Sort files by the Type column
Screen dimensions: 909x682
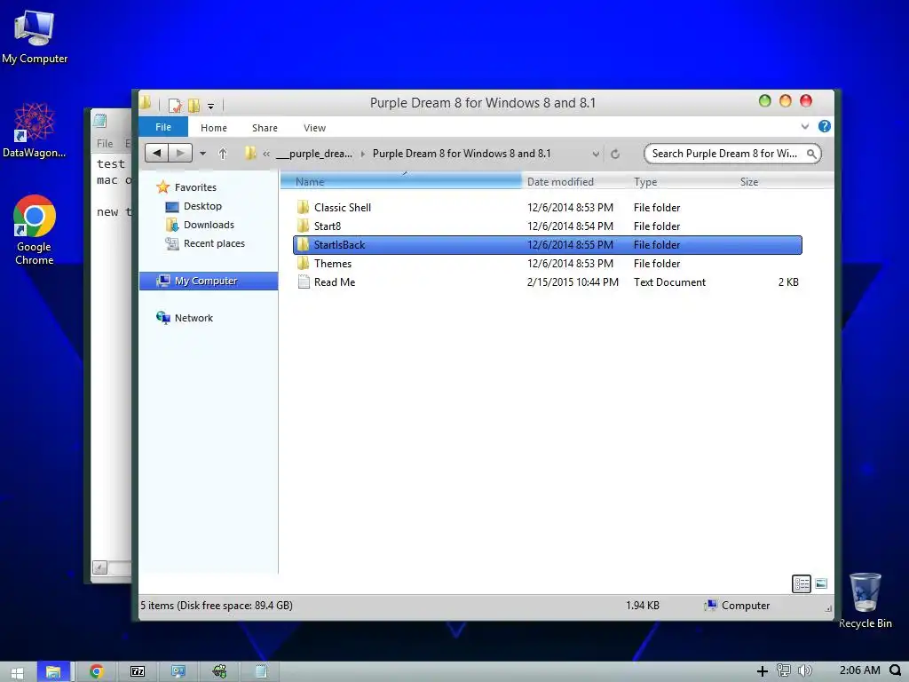645,181
